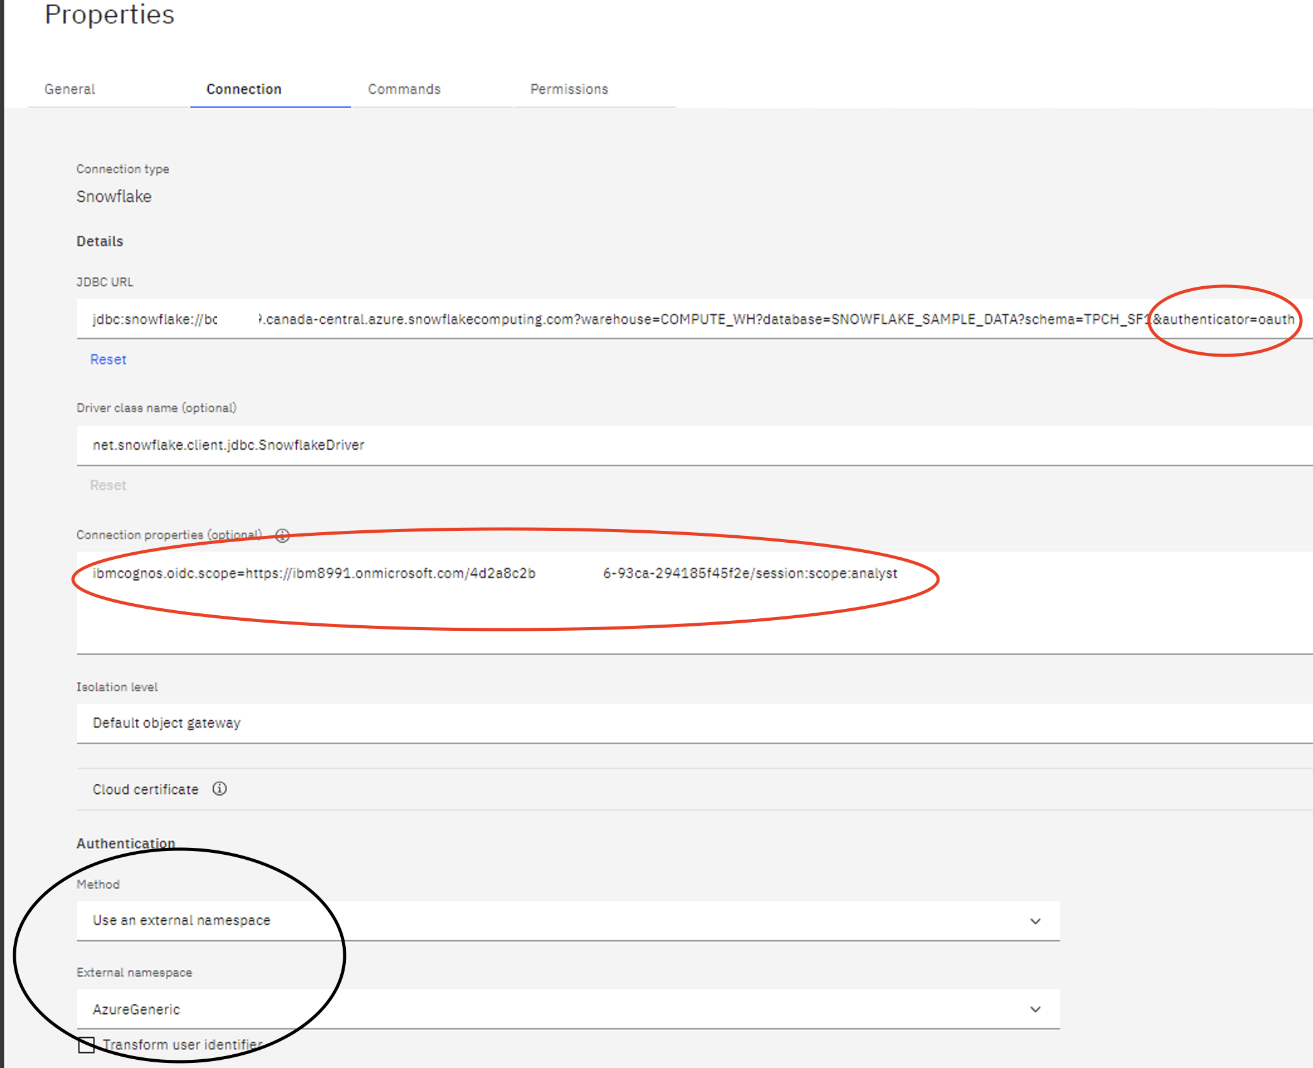The image size is (1313, 1068).
Task: Click the Authentication section heading
Action: click(x=126, y=843)
